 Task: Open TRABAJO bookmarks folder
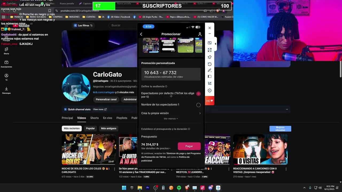tap(17, 17)
